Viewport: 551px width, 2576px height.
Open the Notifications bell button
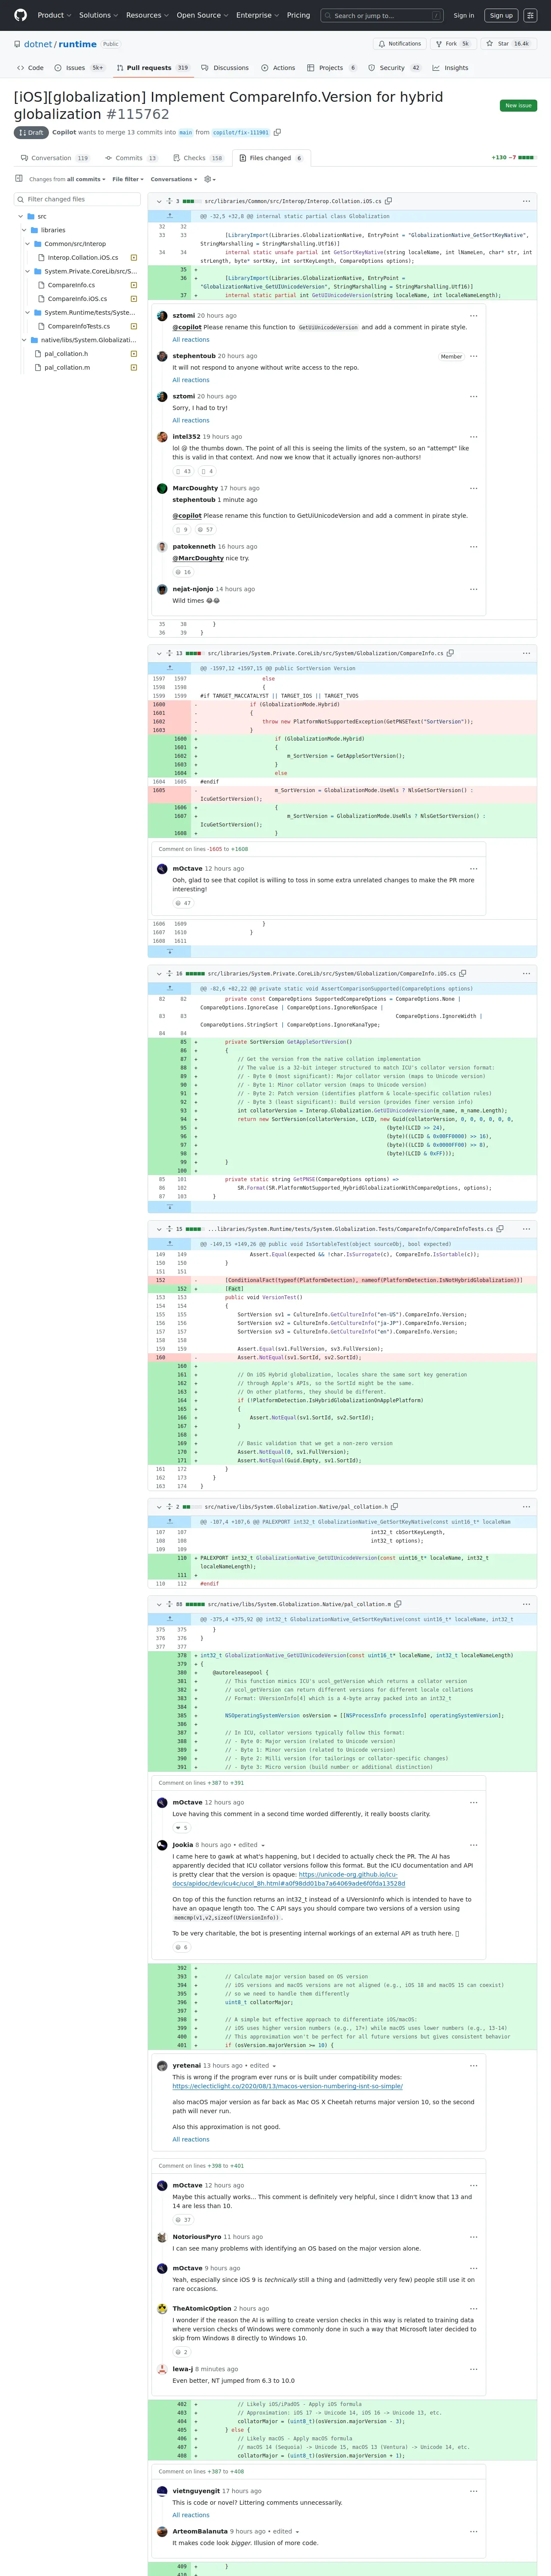(399, 44)
